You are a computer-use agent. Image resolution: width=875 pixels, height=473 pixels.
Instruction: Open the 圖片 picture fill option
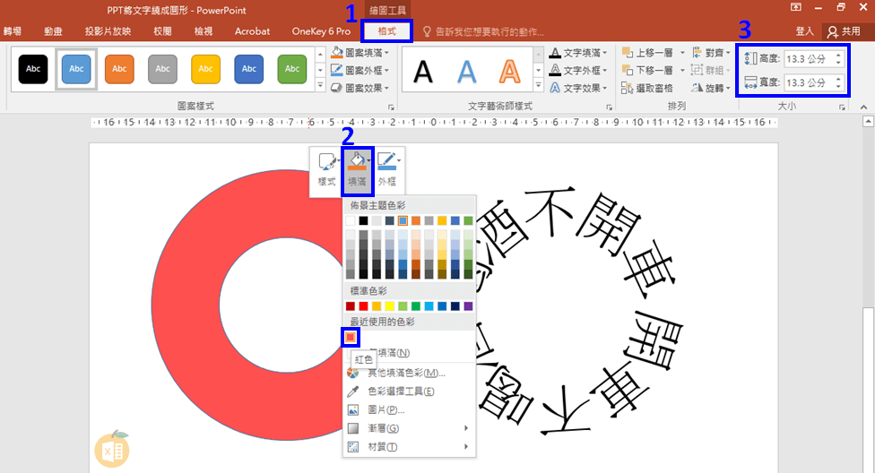coord(386,410)
